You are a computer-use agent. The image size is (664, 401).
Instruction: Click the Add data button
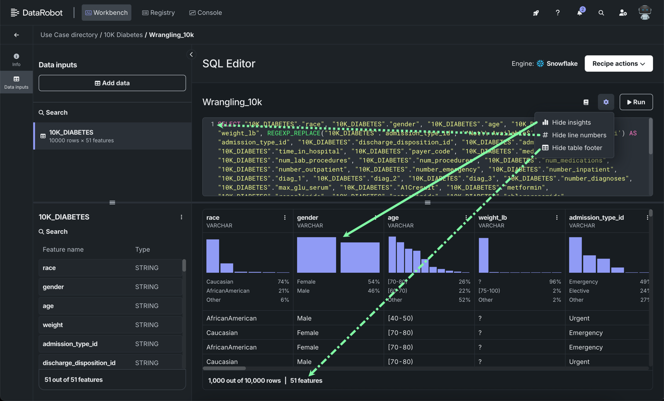pos(112,83)
